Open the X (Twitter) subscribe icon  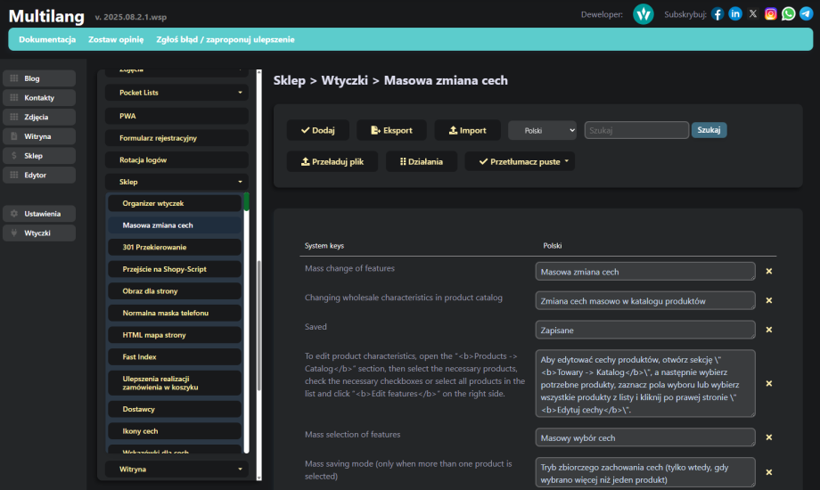pos(753,13)
